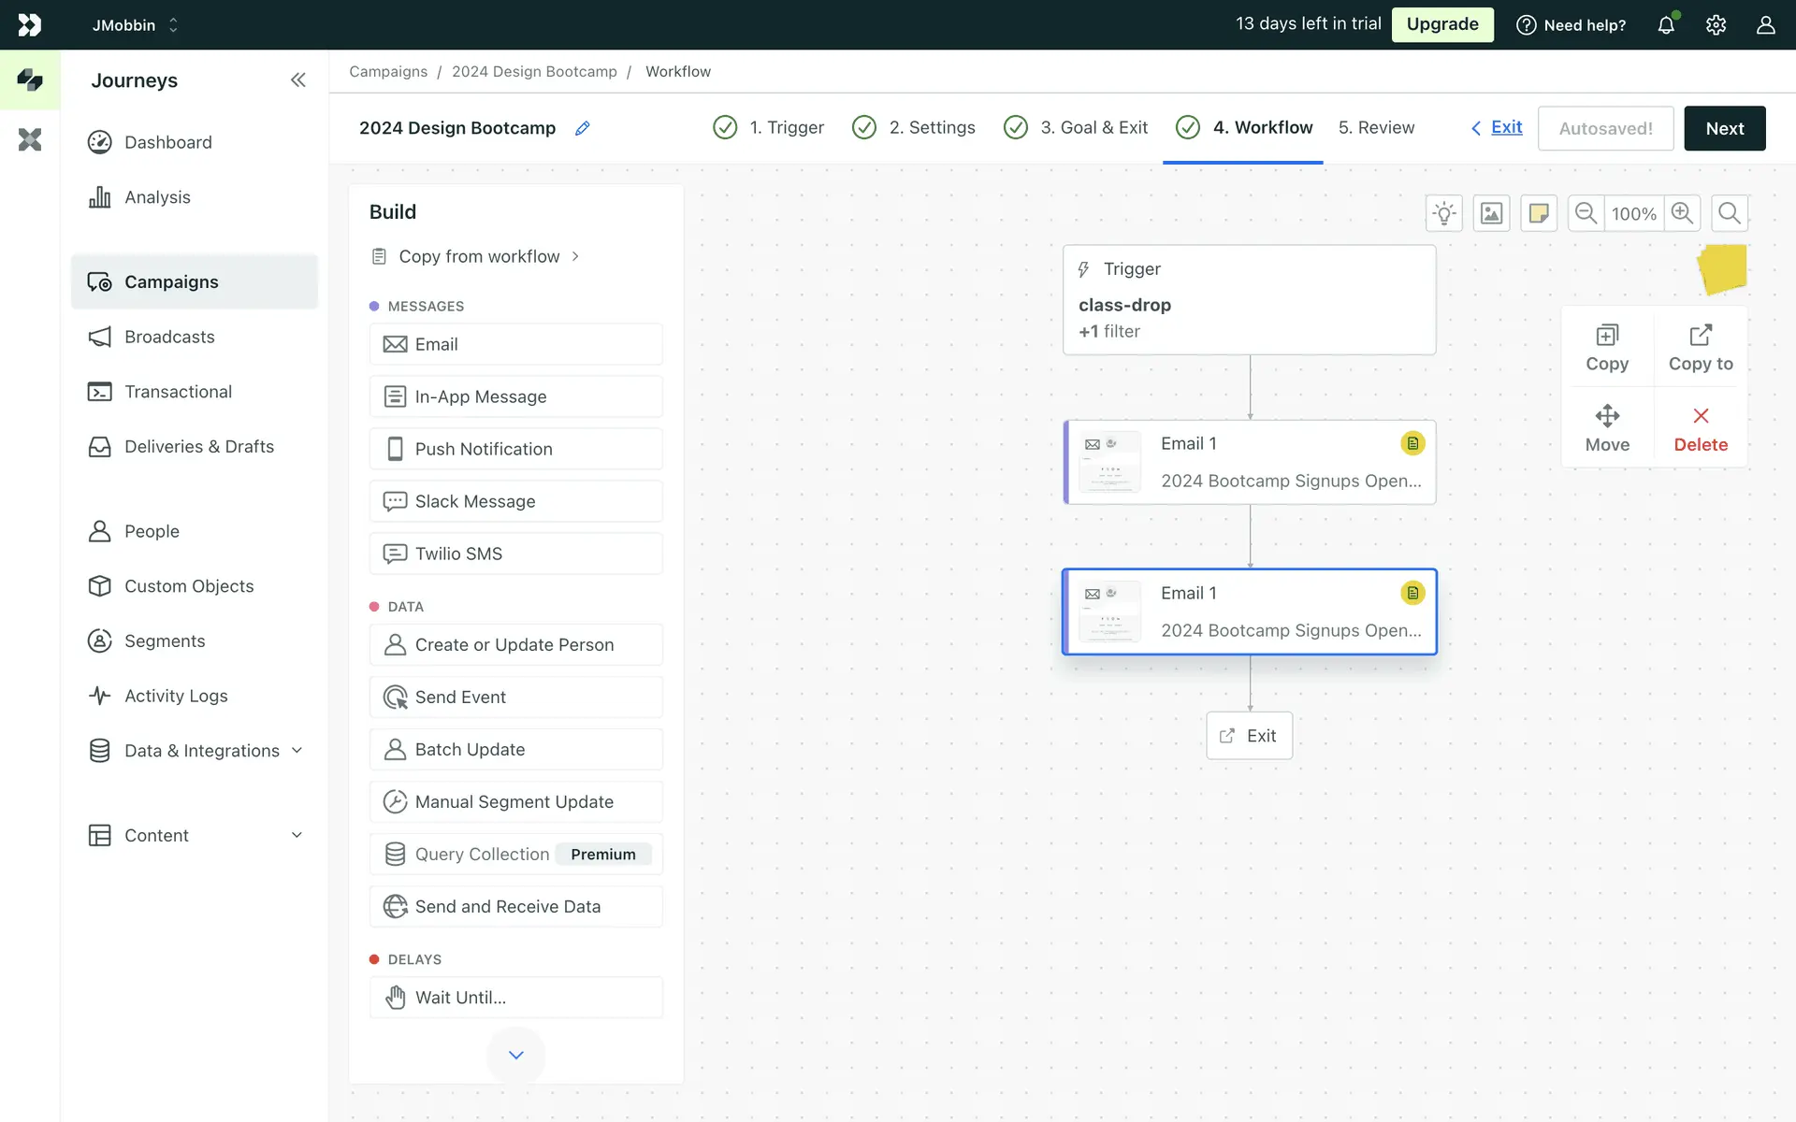Zoom in the workflow canvas
Screen dimensions: 1796x1122
pyautogui.click(x=1682, y=213)
